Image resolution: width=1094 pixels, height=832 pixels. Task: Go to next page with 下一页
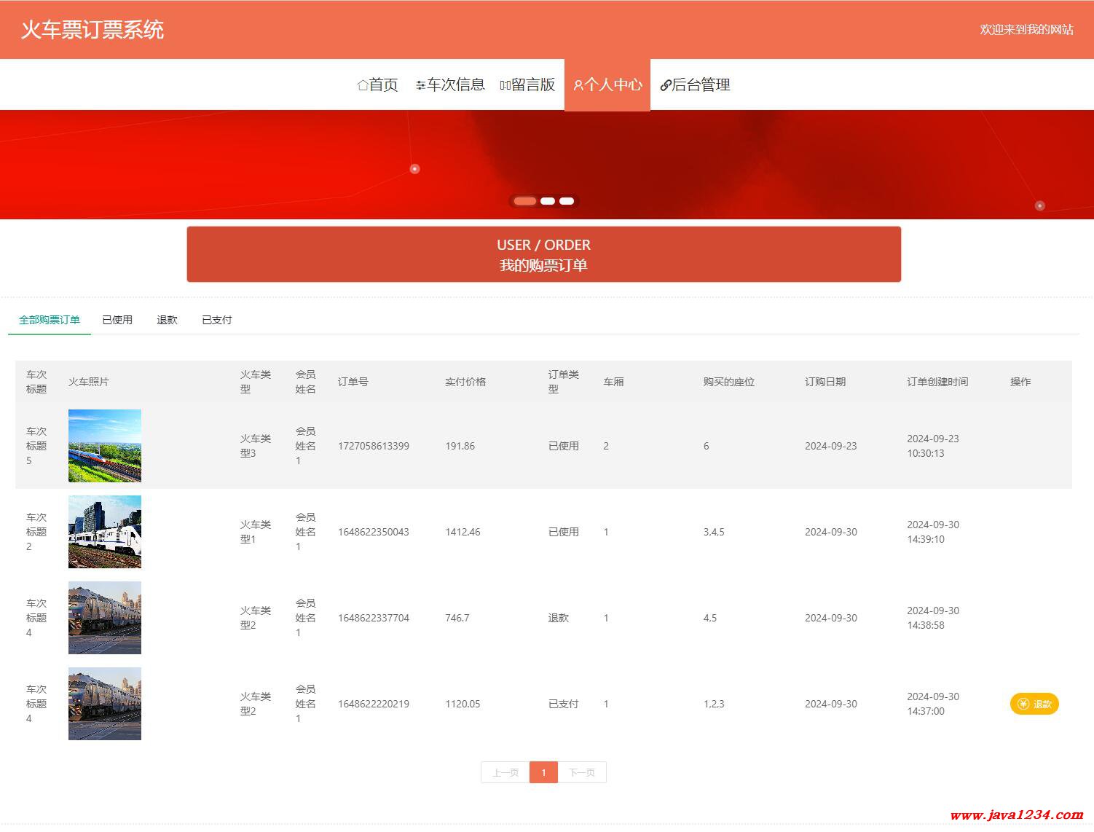coord(581,772)
